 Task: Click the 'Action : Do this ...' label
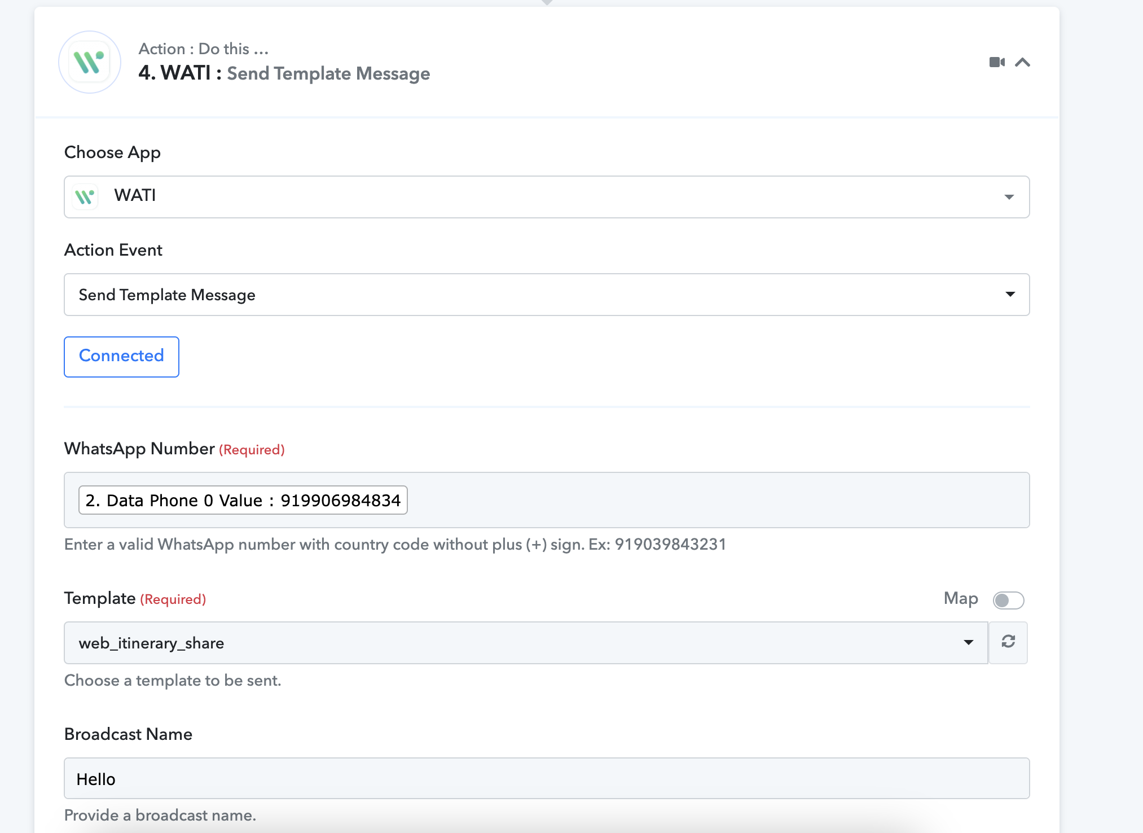[204, 49]
